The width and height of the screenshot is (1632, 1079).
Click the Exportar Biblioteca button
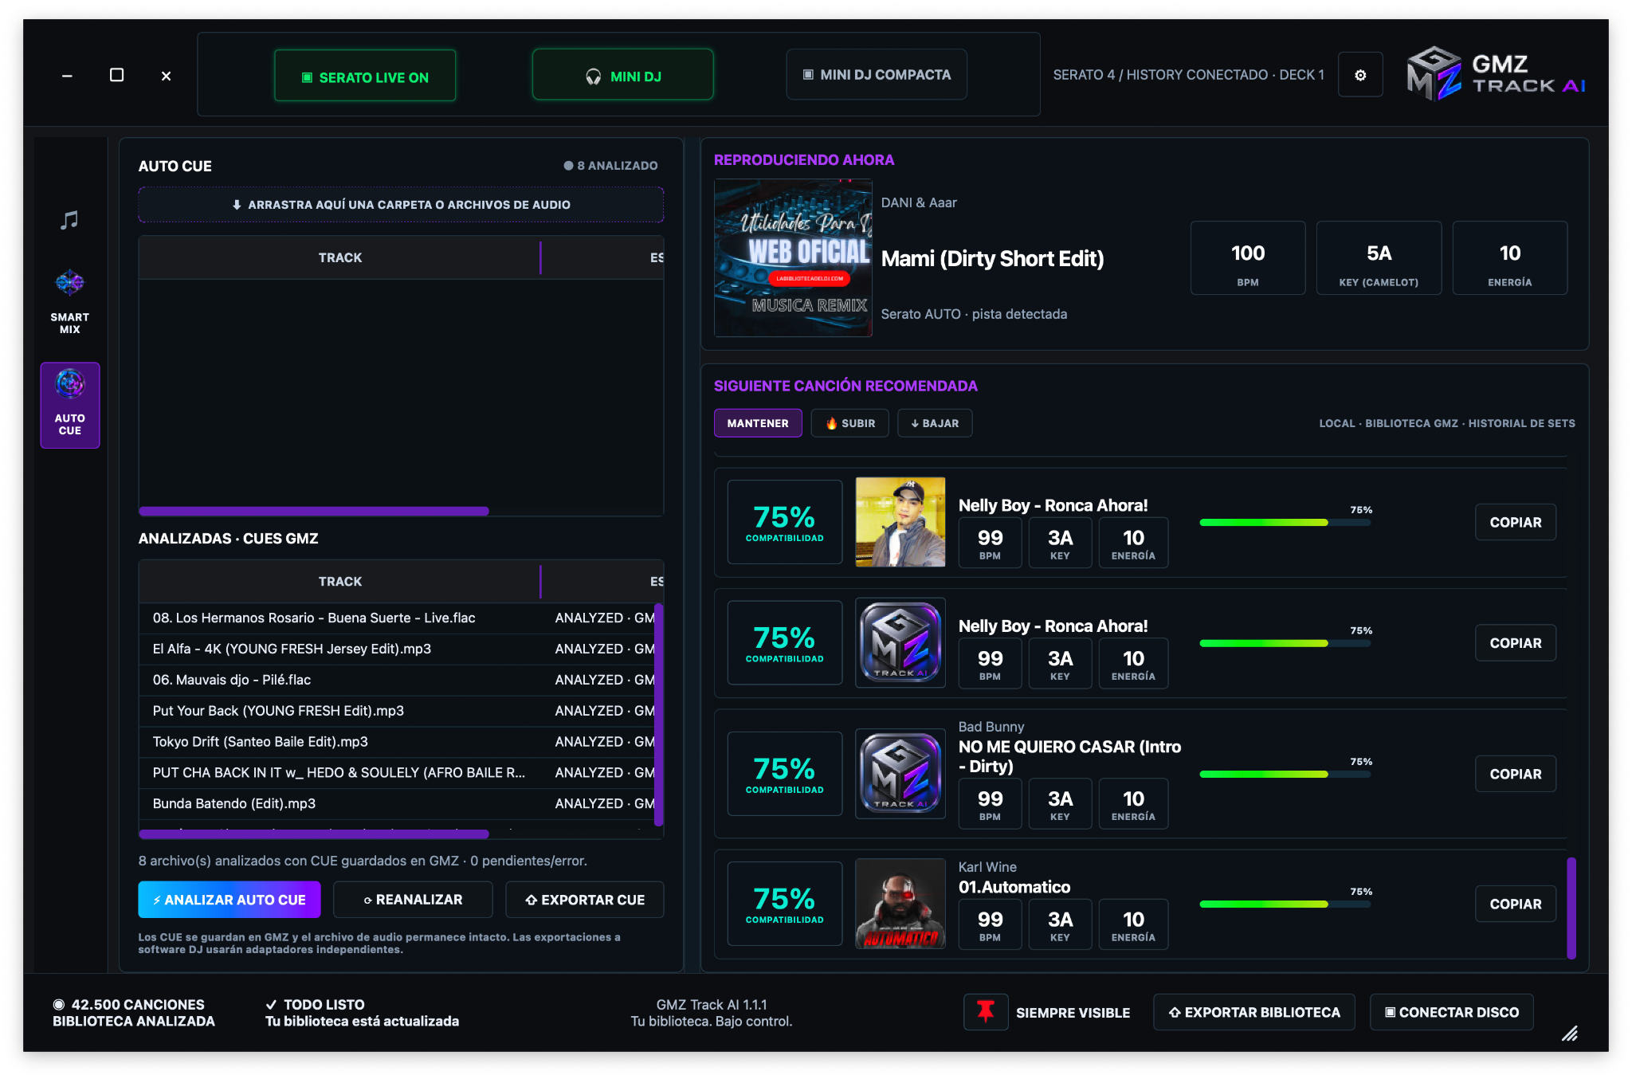coord(1254,1012)
